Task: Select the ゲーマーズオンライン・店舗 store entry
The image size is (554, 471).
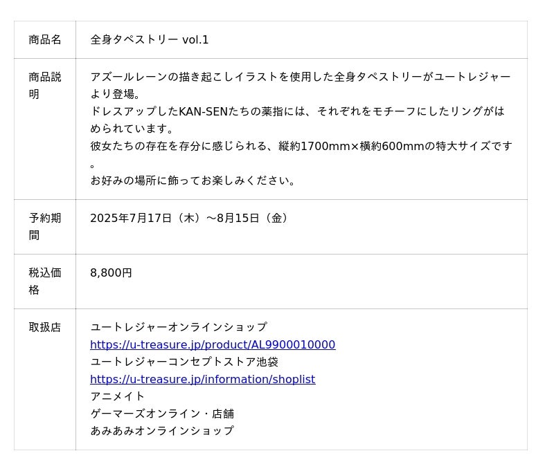Action: (x=162, y=414)
